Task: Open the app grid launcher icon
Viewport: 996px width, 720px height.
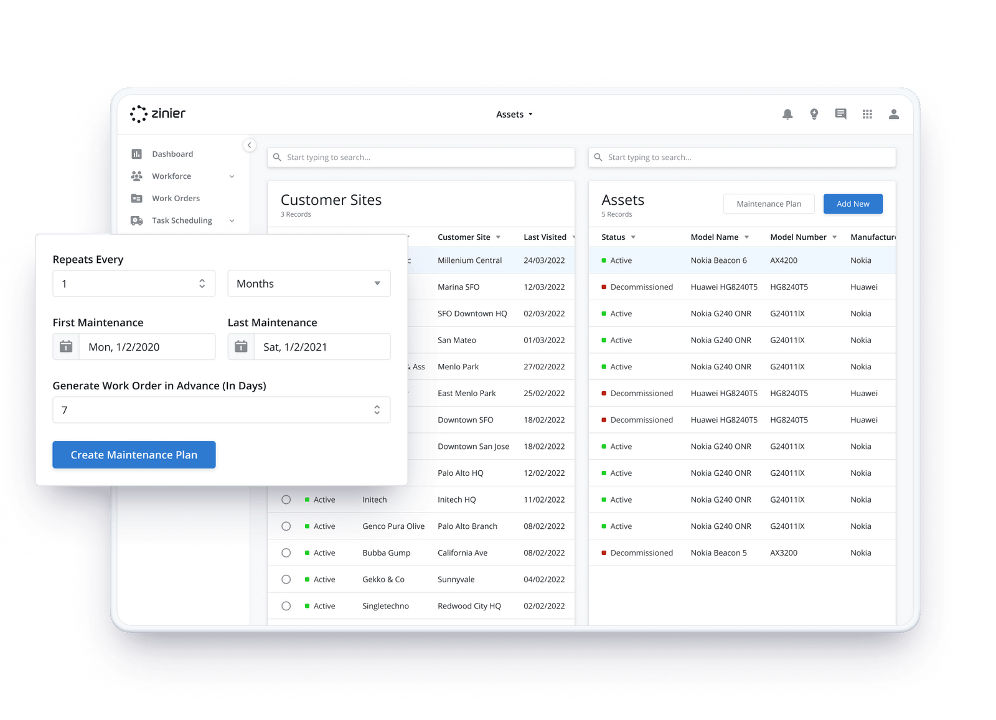Action: click(867, 114)
